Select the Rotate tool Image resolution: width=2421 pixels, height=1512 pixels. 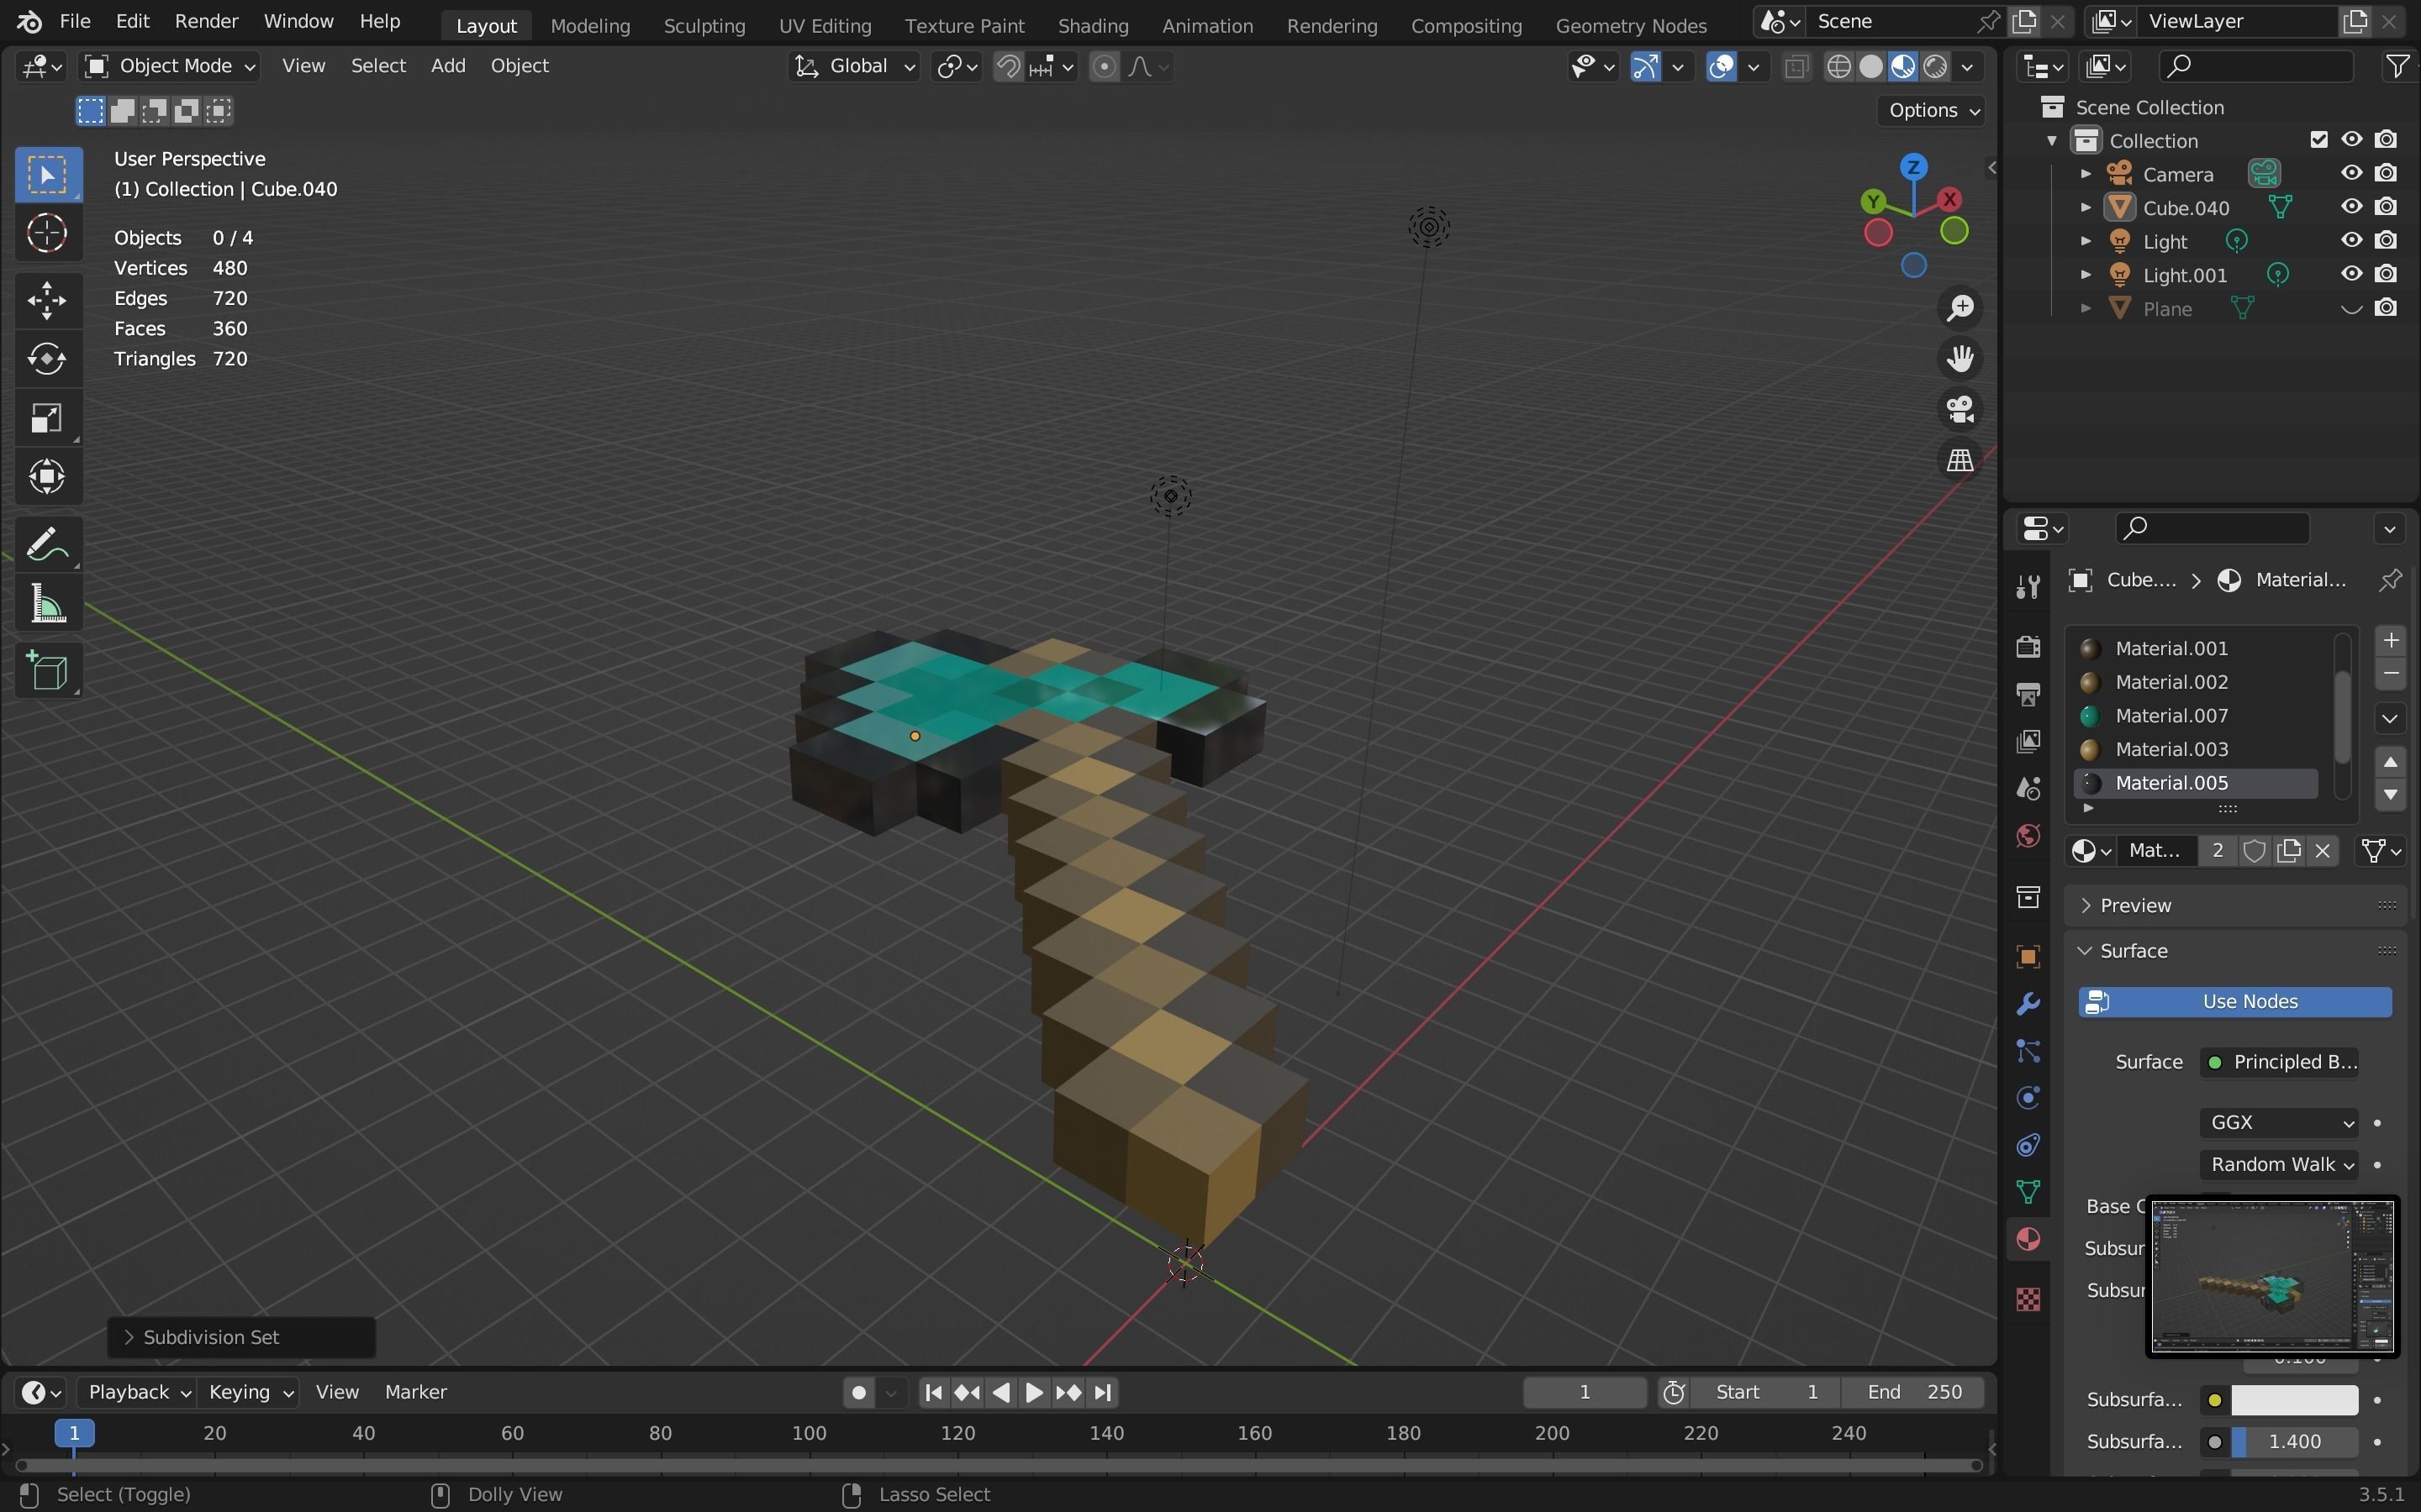[x=47, y=358]
